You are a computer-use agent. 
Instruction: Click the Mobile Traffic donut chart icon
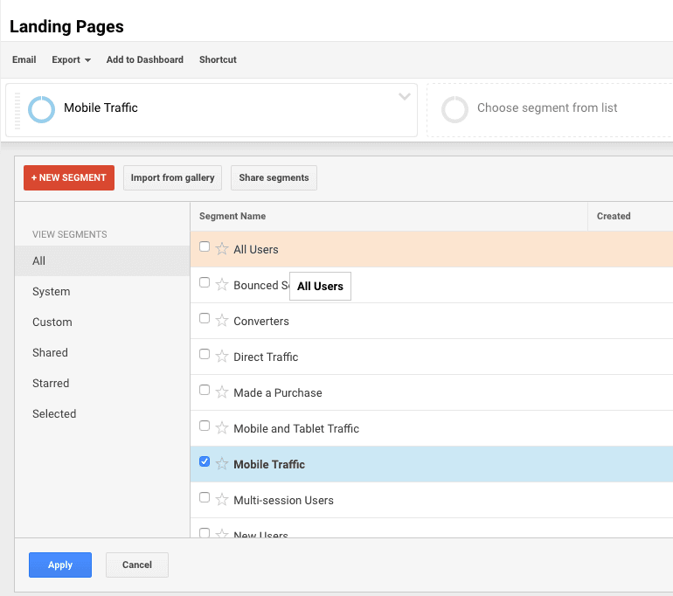(41, 108)
